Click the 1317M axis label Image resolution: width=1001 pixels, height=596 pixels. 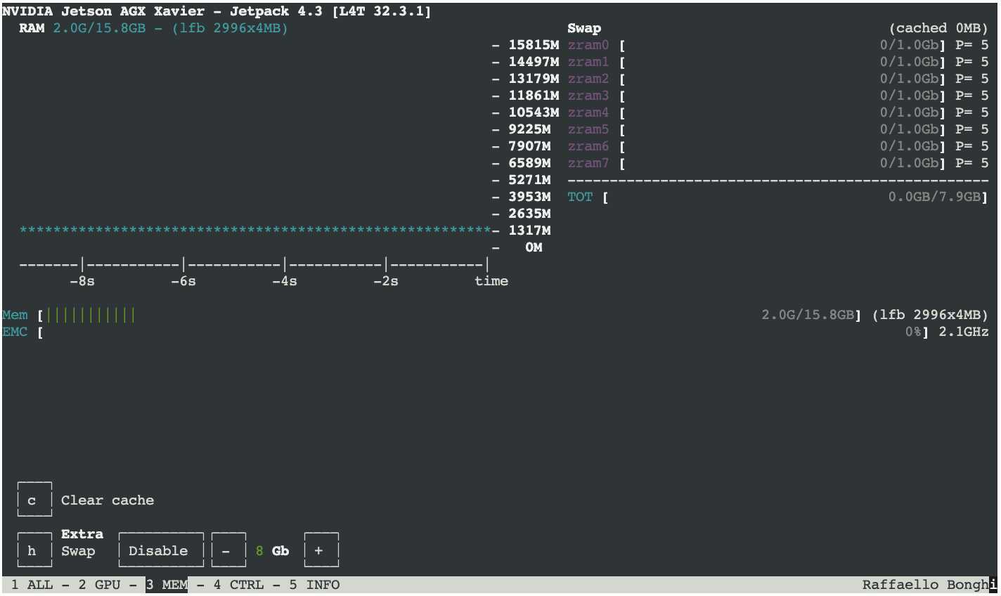(x=529, y=231)
